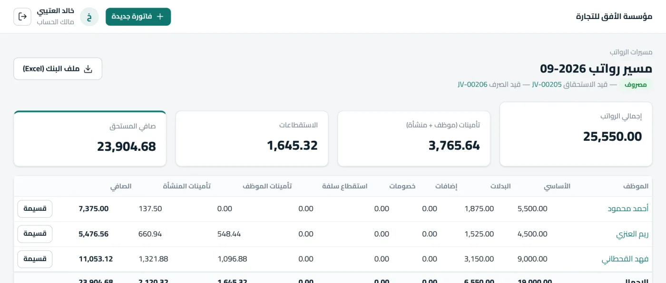Open قسيمة for فهد القحطاني
The height and width of the screenshot is (283, 666).
tap(35, 259)
